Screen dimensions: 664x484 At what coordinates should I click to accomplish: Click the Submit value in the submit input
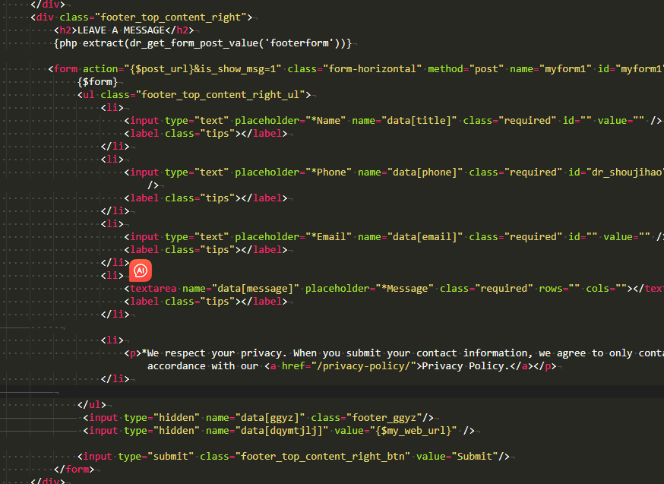pos(473,456)
